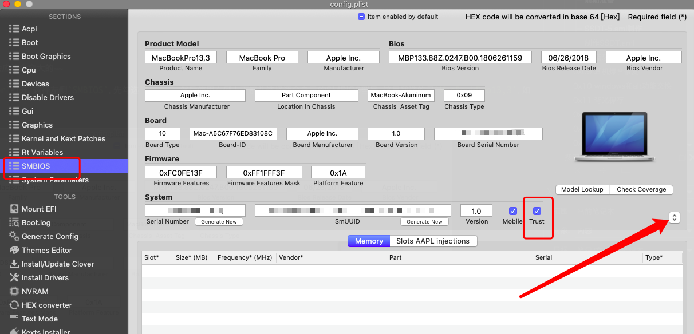Click the Slot* column header
The width and height of the screenshot is (694, 334).
pos(157,257)
